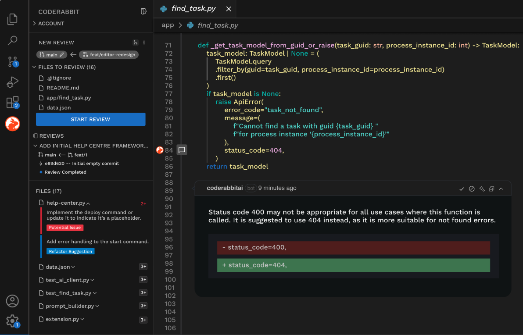Collapse the review comment with the up chevron
523x335 pixels.
(x=501, y=189)
